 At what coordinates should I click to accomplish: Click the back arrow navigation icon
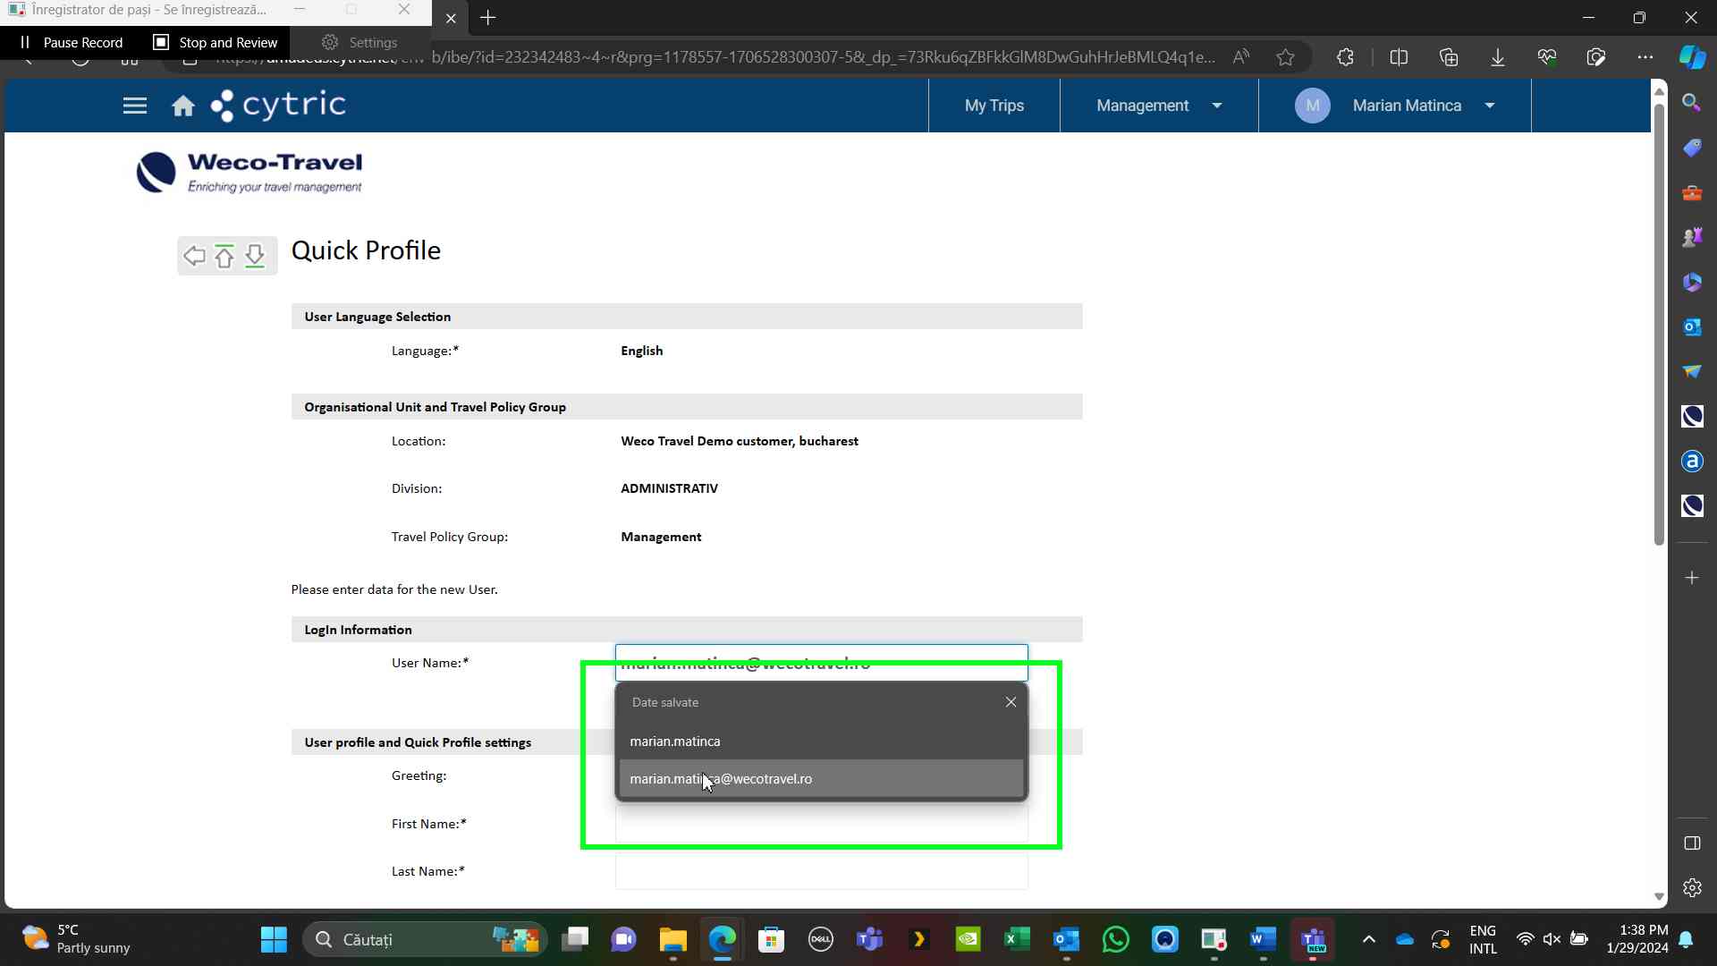[194, 256]
